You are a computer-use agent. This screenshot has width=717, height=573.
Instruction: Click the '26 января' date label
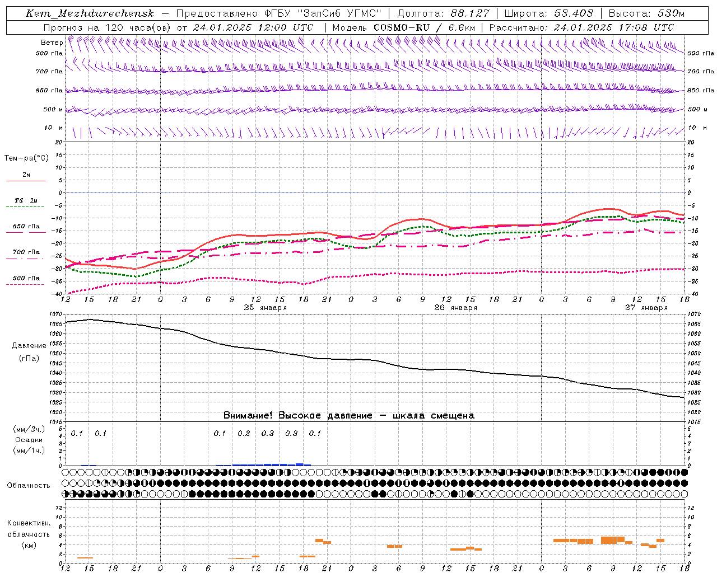(x=456, y=308)
